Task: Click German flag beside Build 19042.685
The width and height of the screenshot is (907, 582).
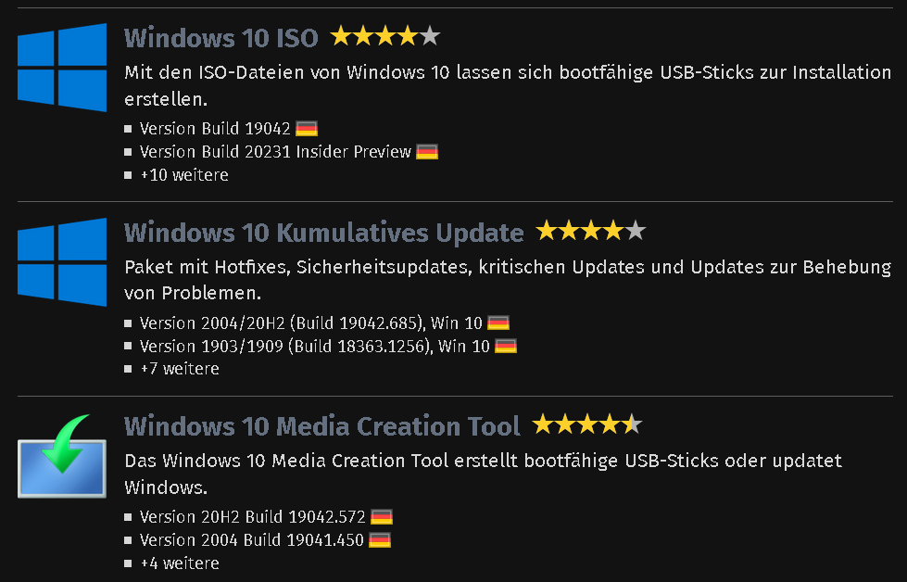Action: tap(498, 323)
